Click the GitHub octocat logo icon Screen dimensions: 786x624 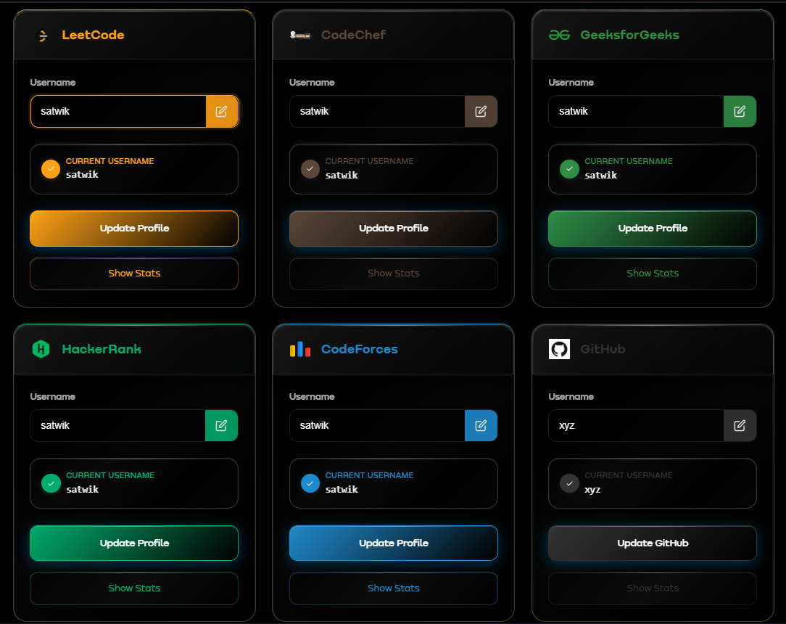pos(560,349)
